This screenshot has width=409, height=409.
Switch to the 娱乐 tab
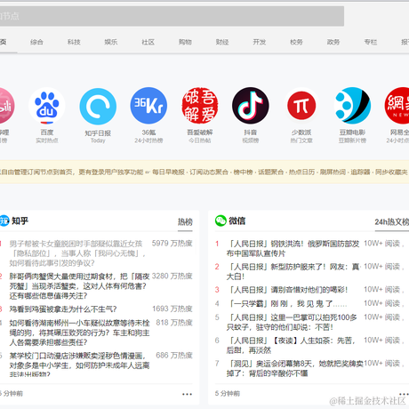coord(111,42)
